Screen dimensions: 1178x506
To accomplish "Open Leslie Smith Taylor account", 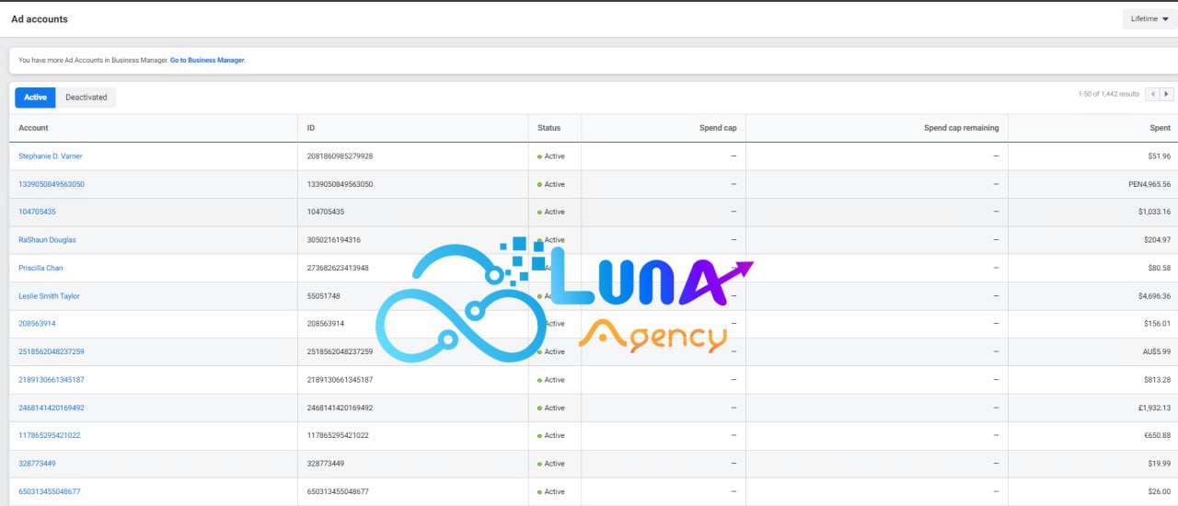I will click(x=49, y=296).
